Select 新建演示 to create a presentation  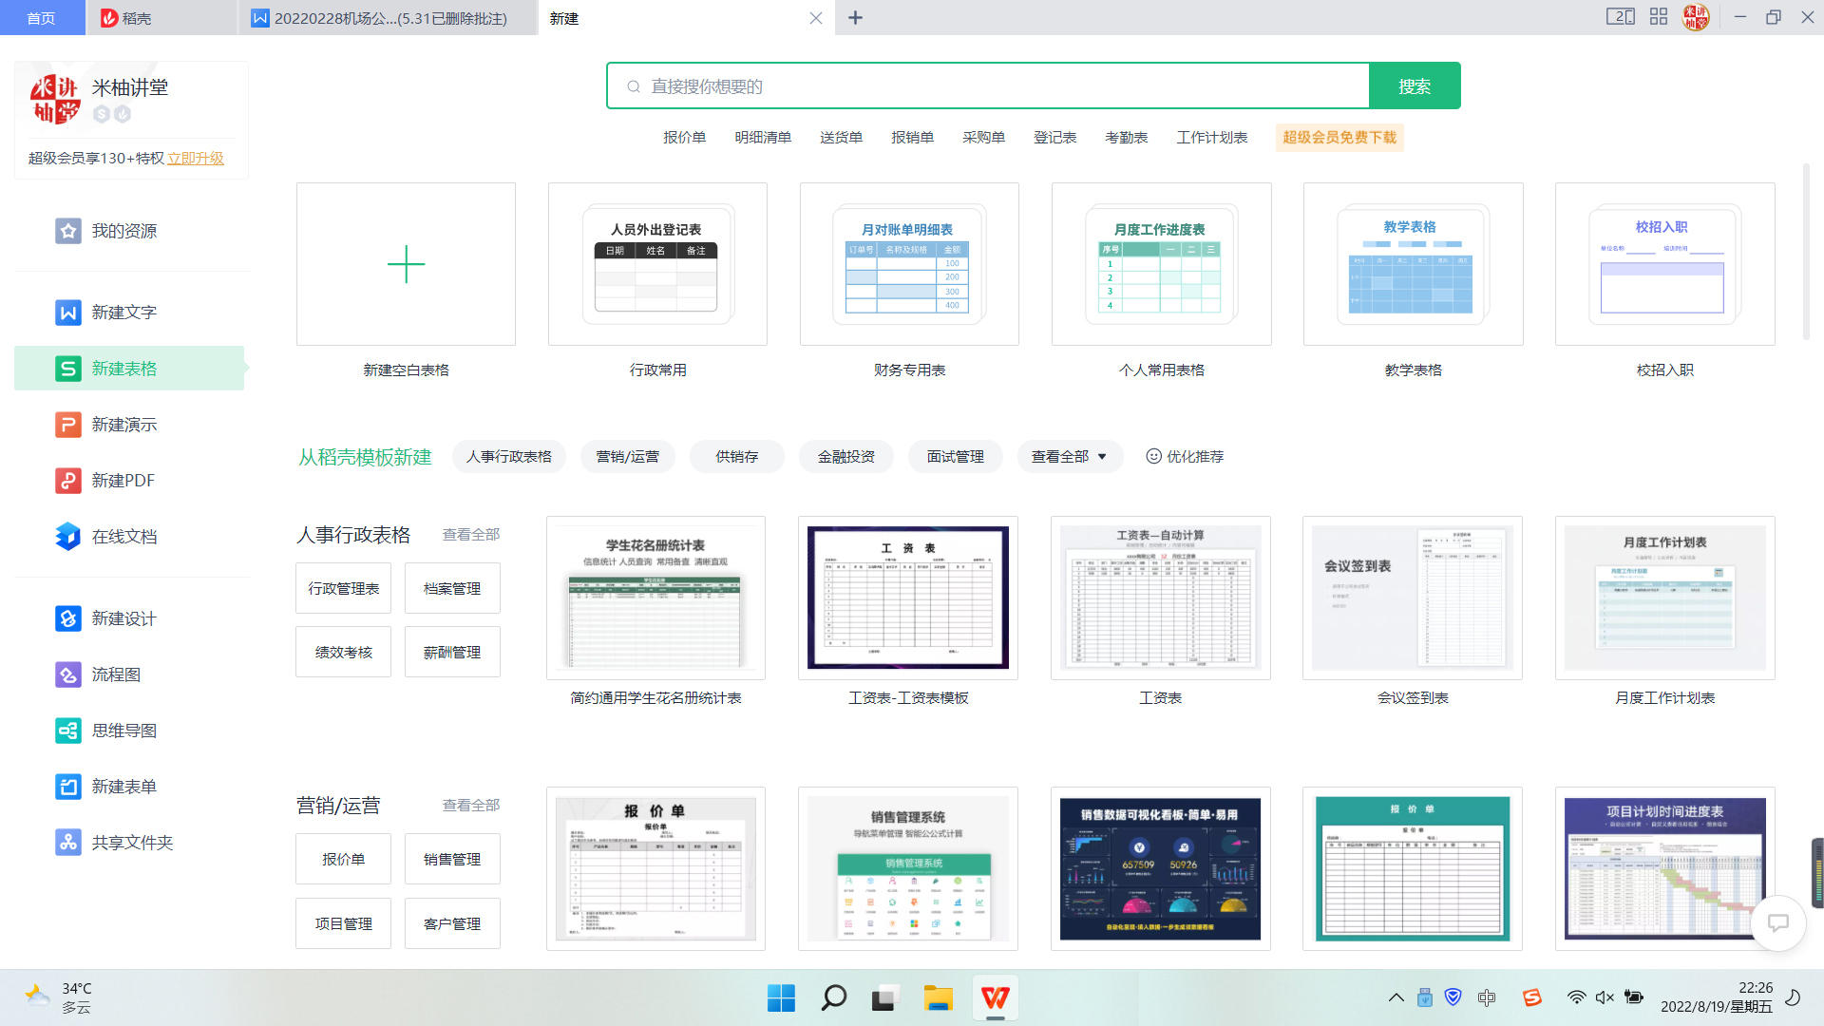coord(123,424)
